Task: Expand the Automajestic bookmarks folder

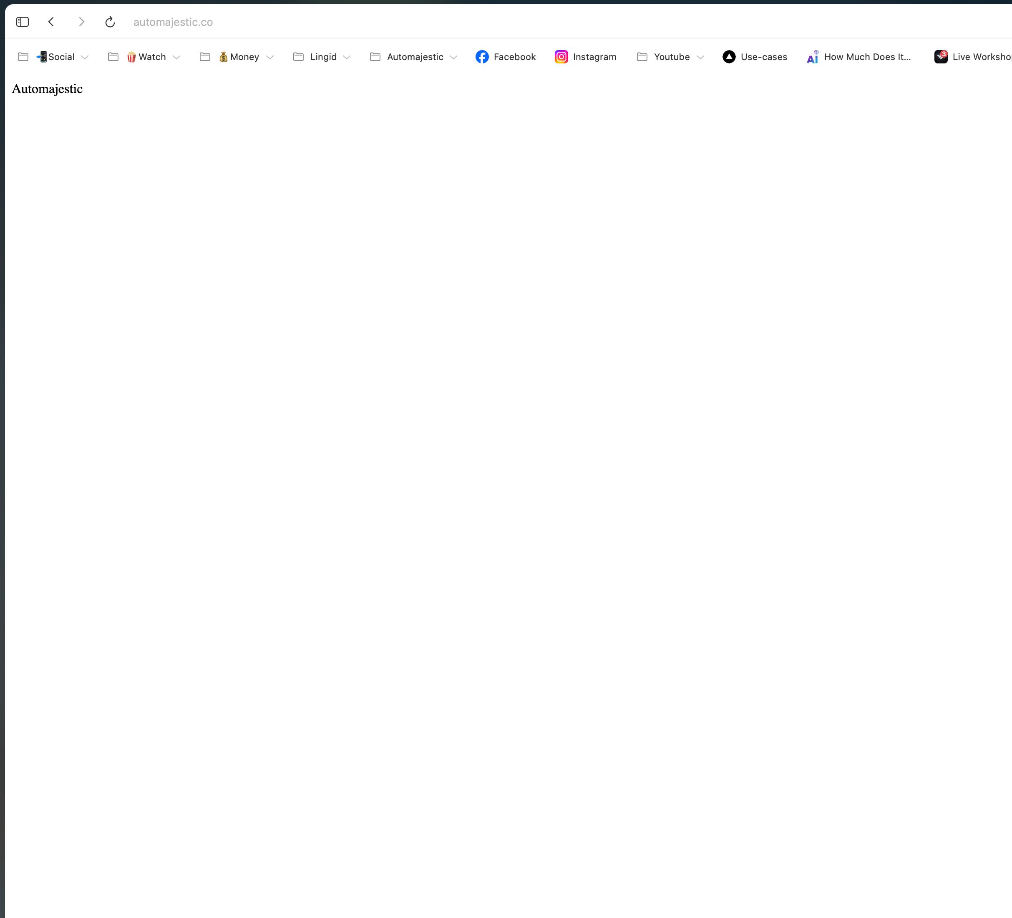Action: [453, 57]
